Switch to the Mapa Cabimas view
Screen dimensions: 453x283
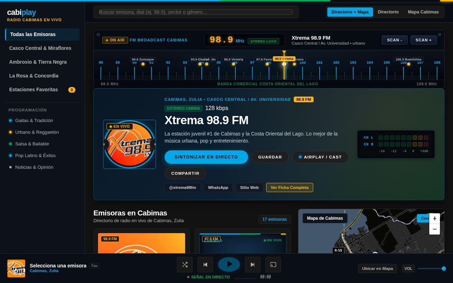(423, 12)
